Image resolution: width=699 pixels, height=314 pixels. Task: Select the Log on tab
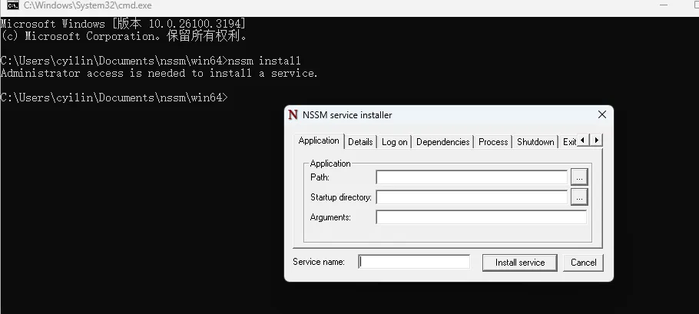click(395, 142)
